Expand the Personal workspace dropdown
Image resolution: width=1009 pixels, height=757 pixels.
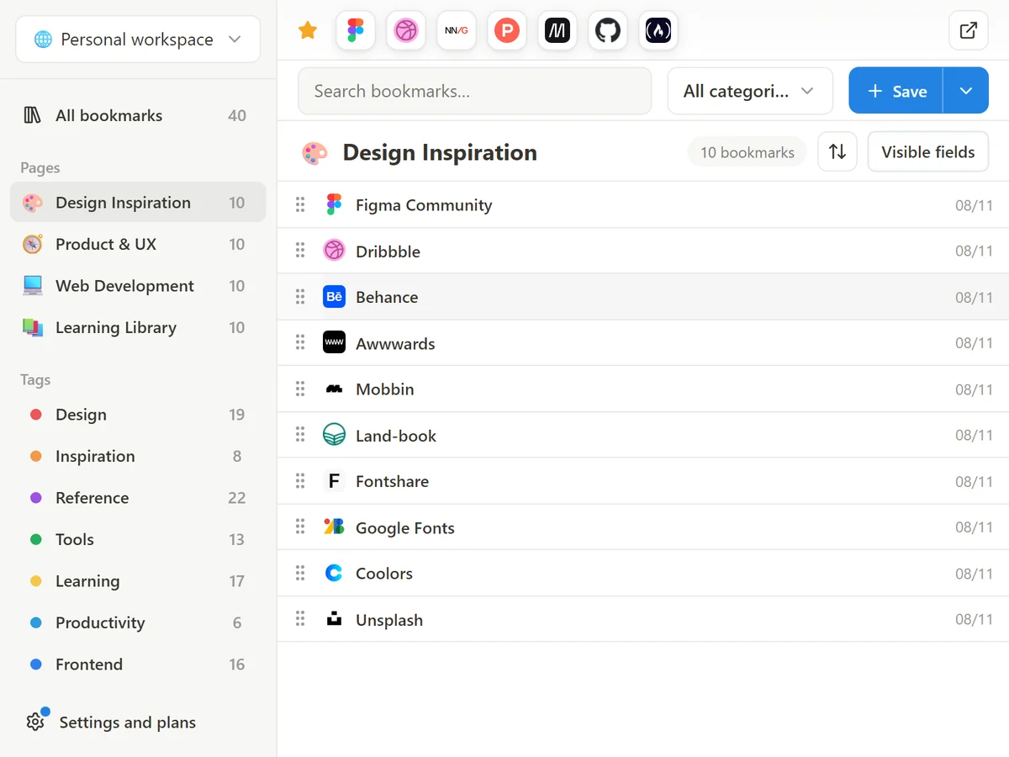(x=138, y=40)
